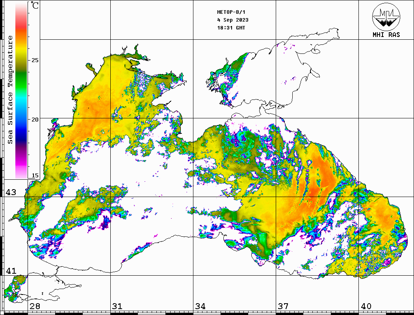The width and height of the screenshot is (414, 315).
Task: Click the '20' color scale tick label
Action: [35, 120]
